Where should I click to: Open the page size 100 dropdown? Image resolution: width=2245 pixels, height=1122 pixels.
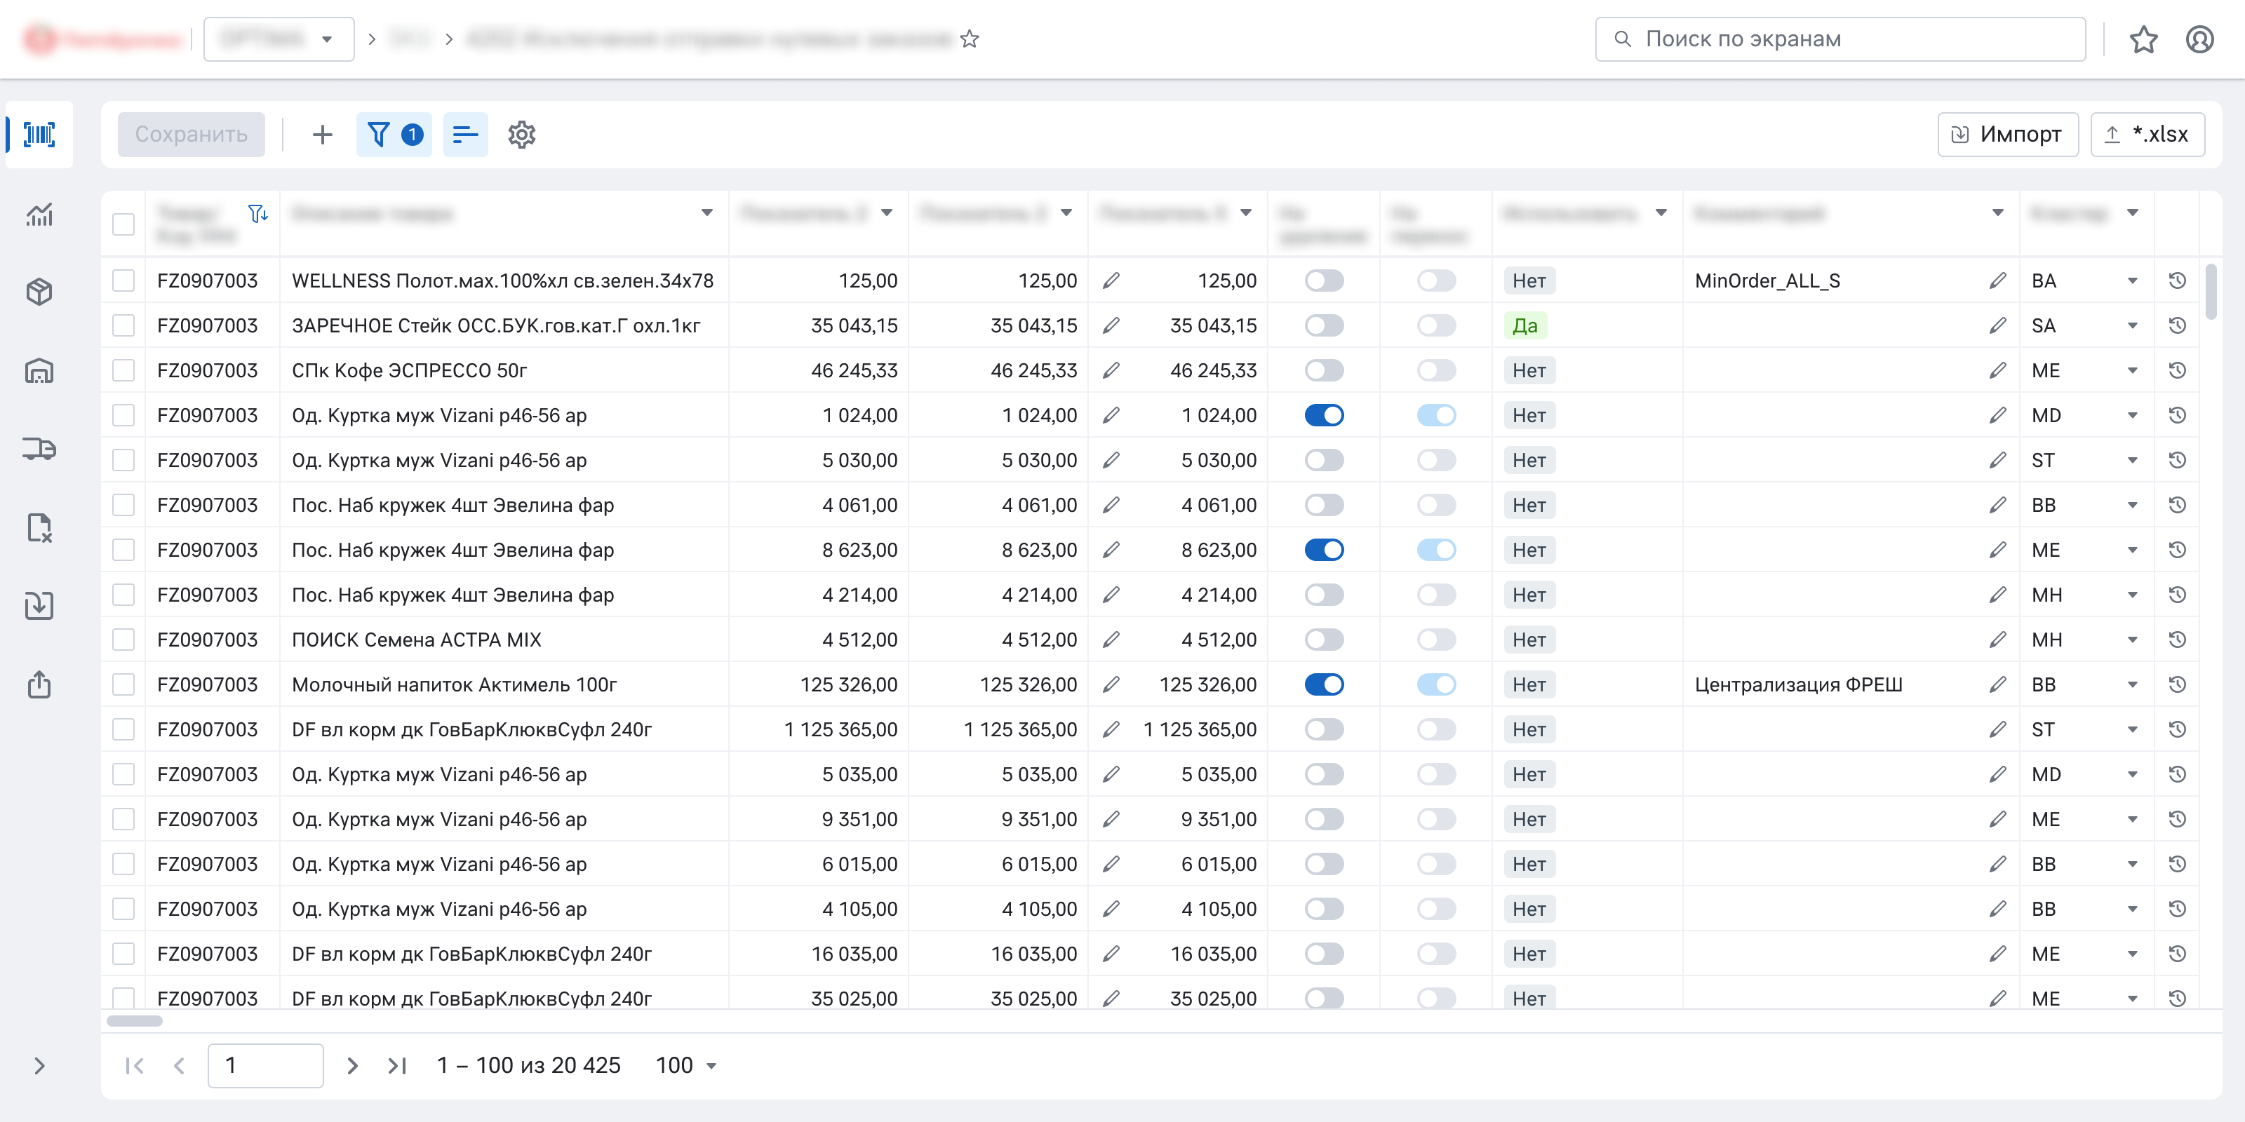click(x=686, y=1065)
